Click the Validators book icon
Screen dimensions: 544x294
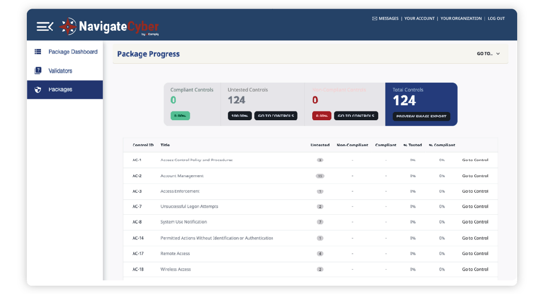[38, 71]
